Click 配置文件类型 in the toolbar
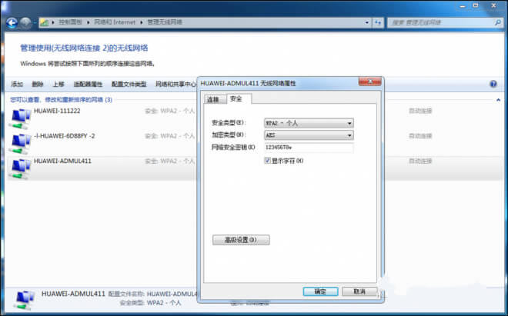Image resolution: width=508 pixels, height=316 pixels. 129,84
